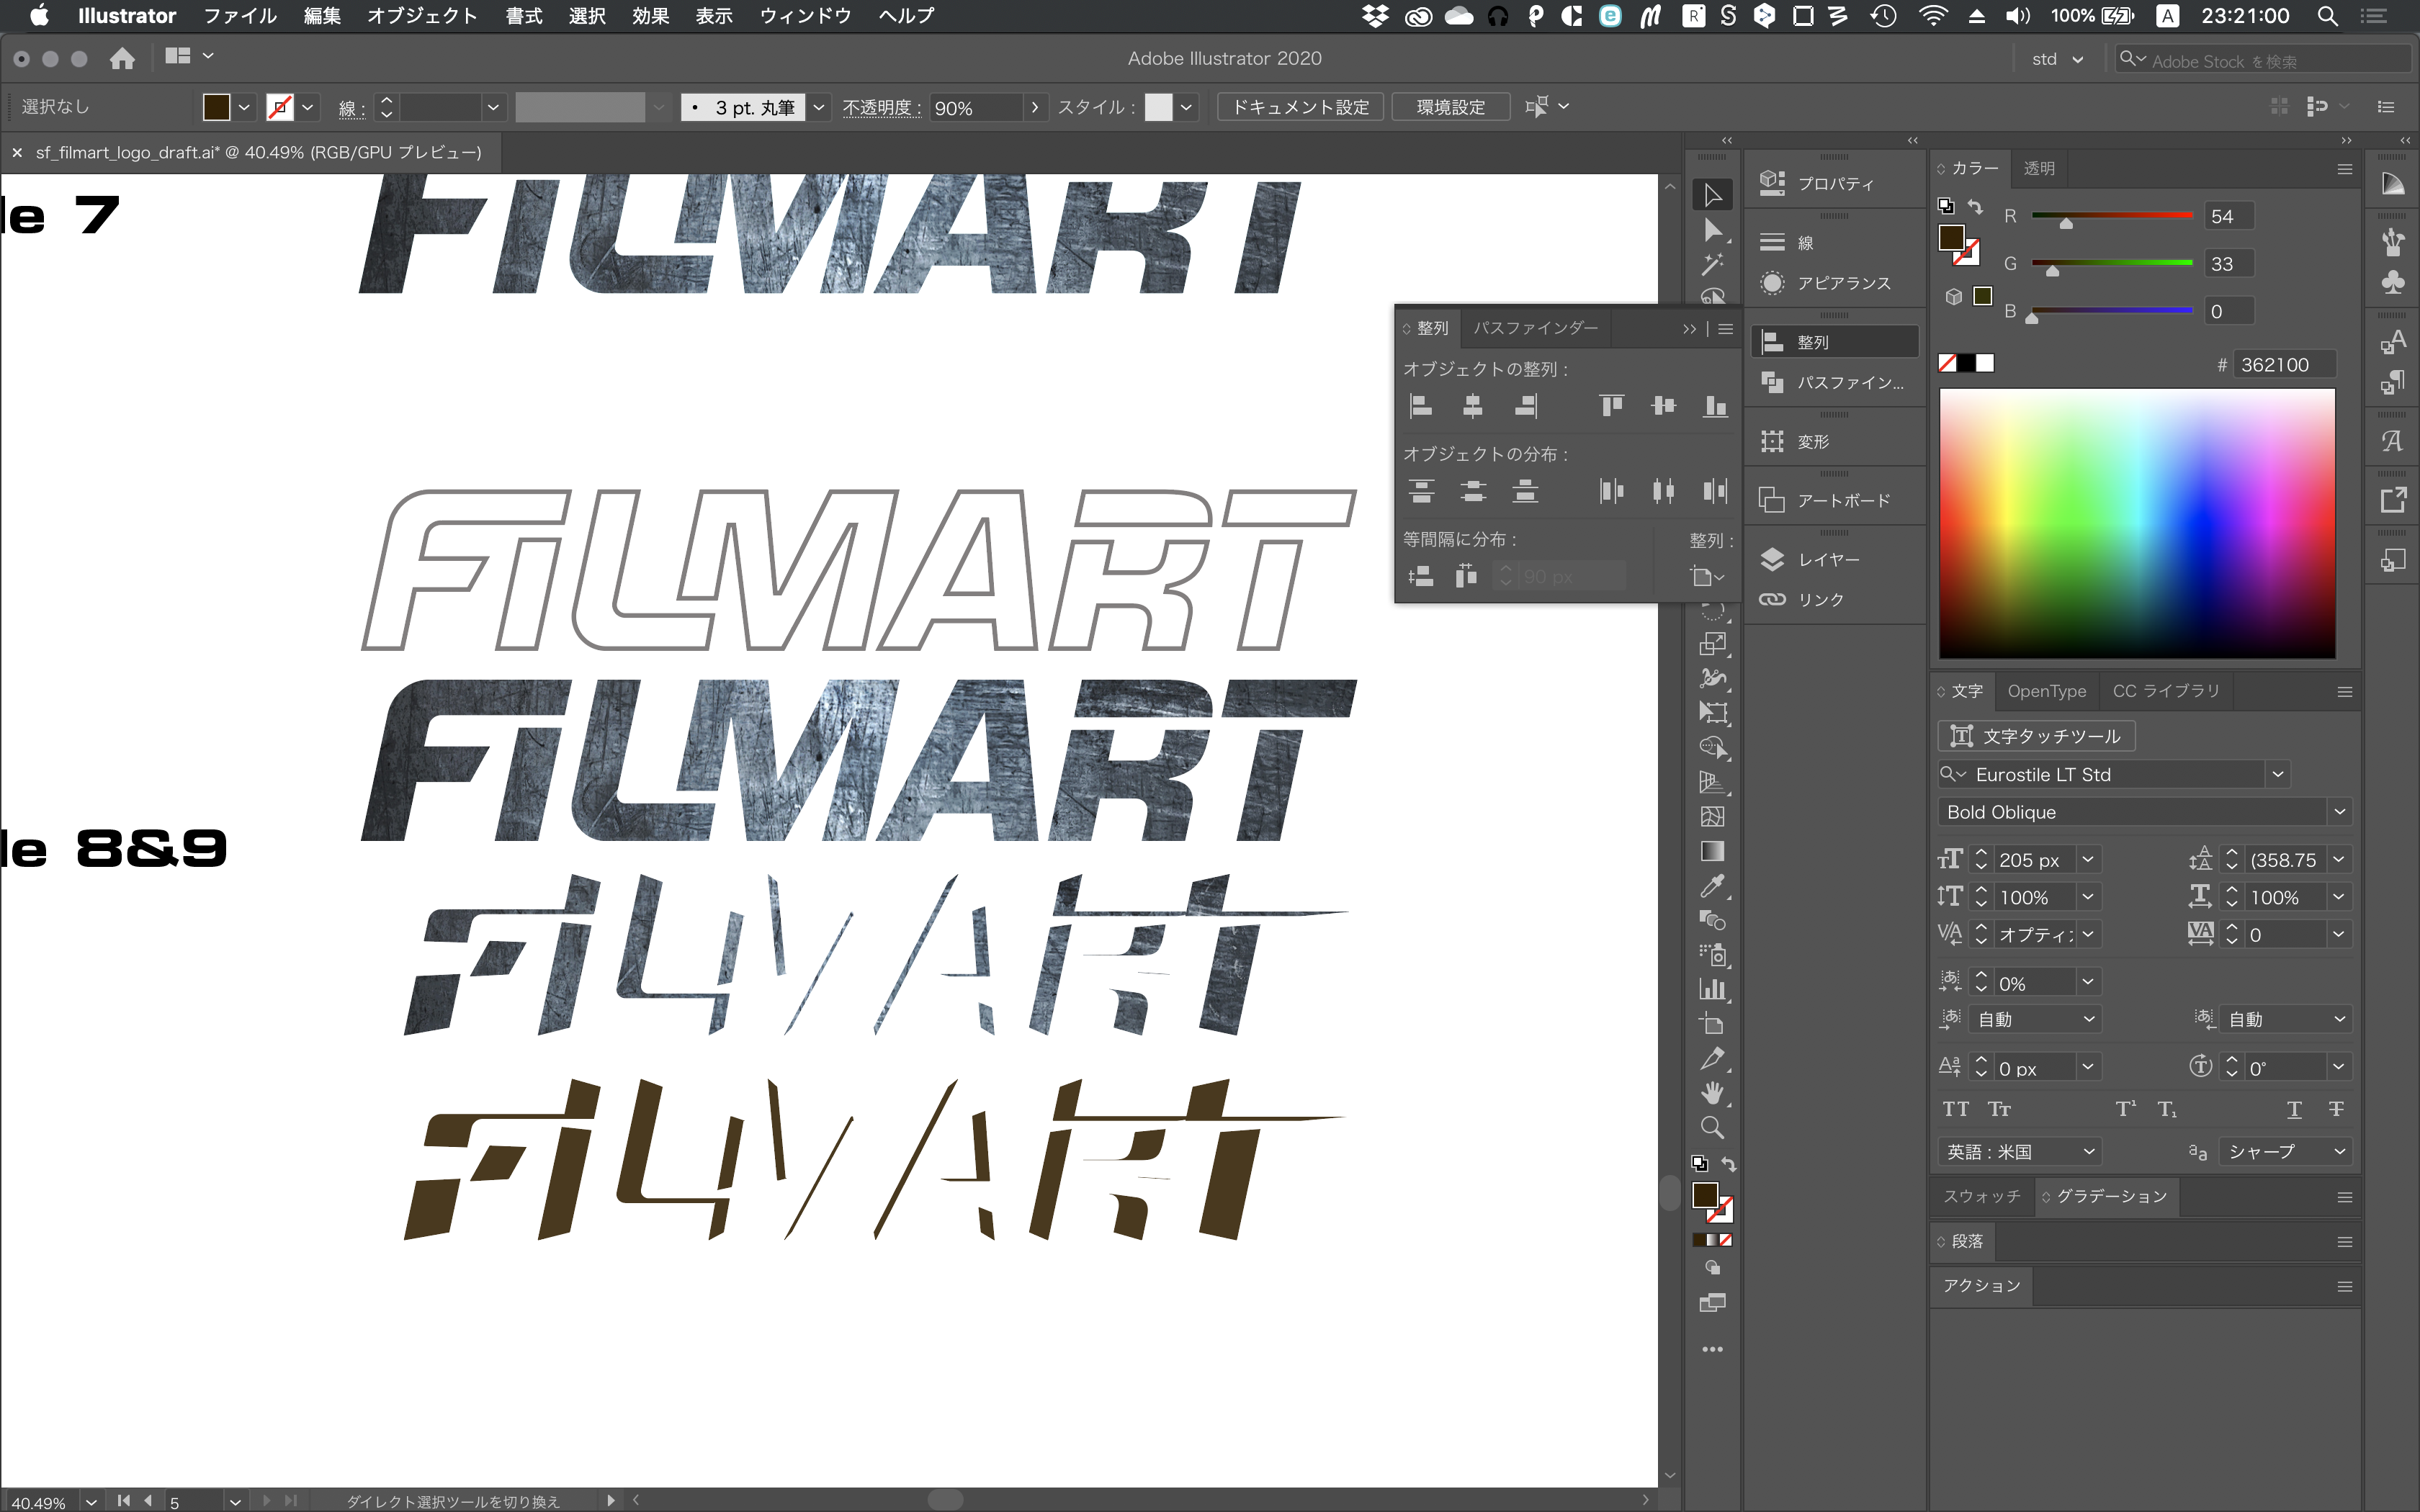The image size is (2420, 1512).
Task: Select the Zoom tool
Action: (1712, 1128)
